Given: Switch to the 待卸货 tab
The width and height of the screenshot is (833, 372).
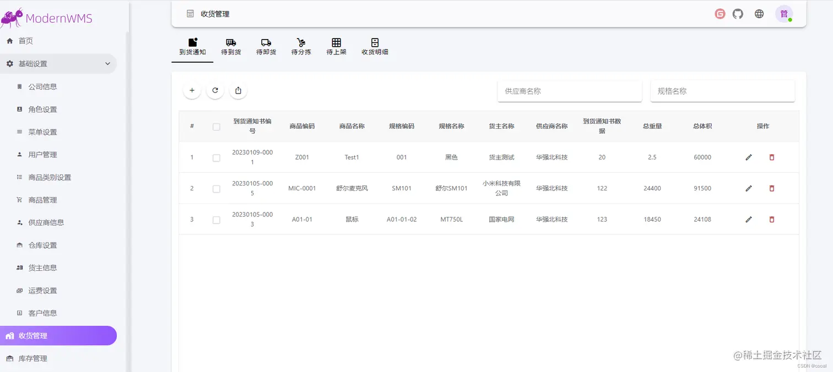Looking at the screenshot, I should click(x=266, y=47).
